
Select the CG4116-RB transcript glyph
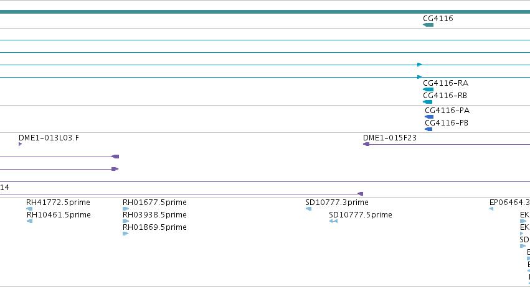(428, 102)
